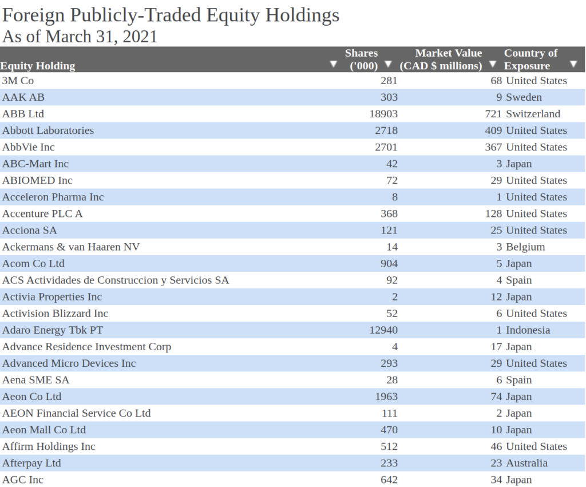The image size is (586, 487).
Task: Click shares value 1963 for Aeon Co Ltd
Action: point(386,397)
